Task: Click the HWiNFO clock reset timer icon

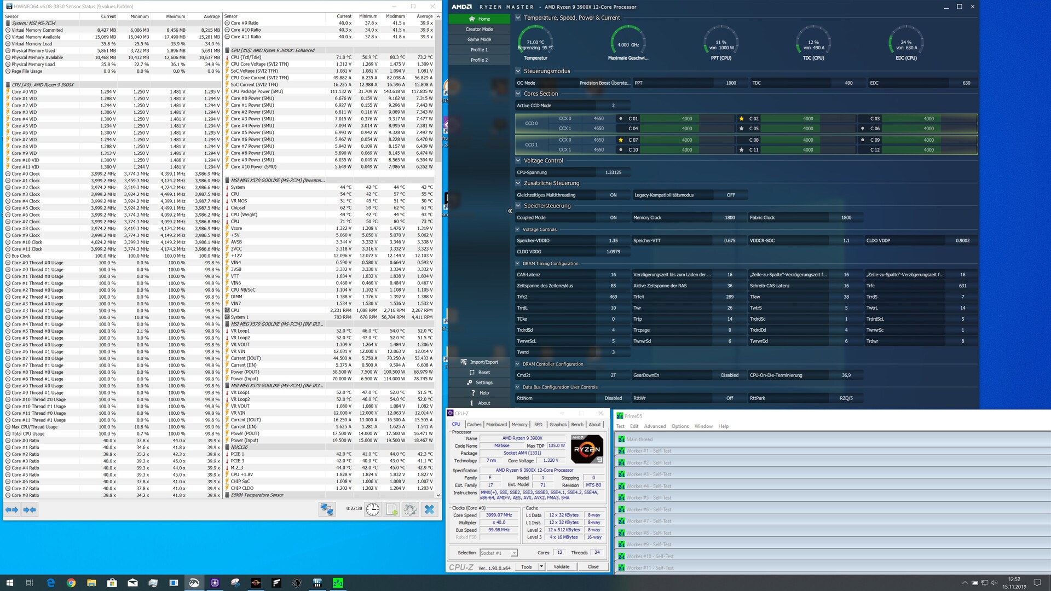Action: tap(373, 509)
